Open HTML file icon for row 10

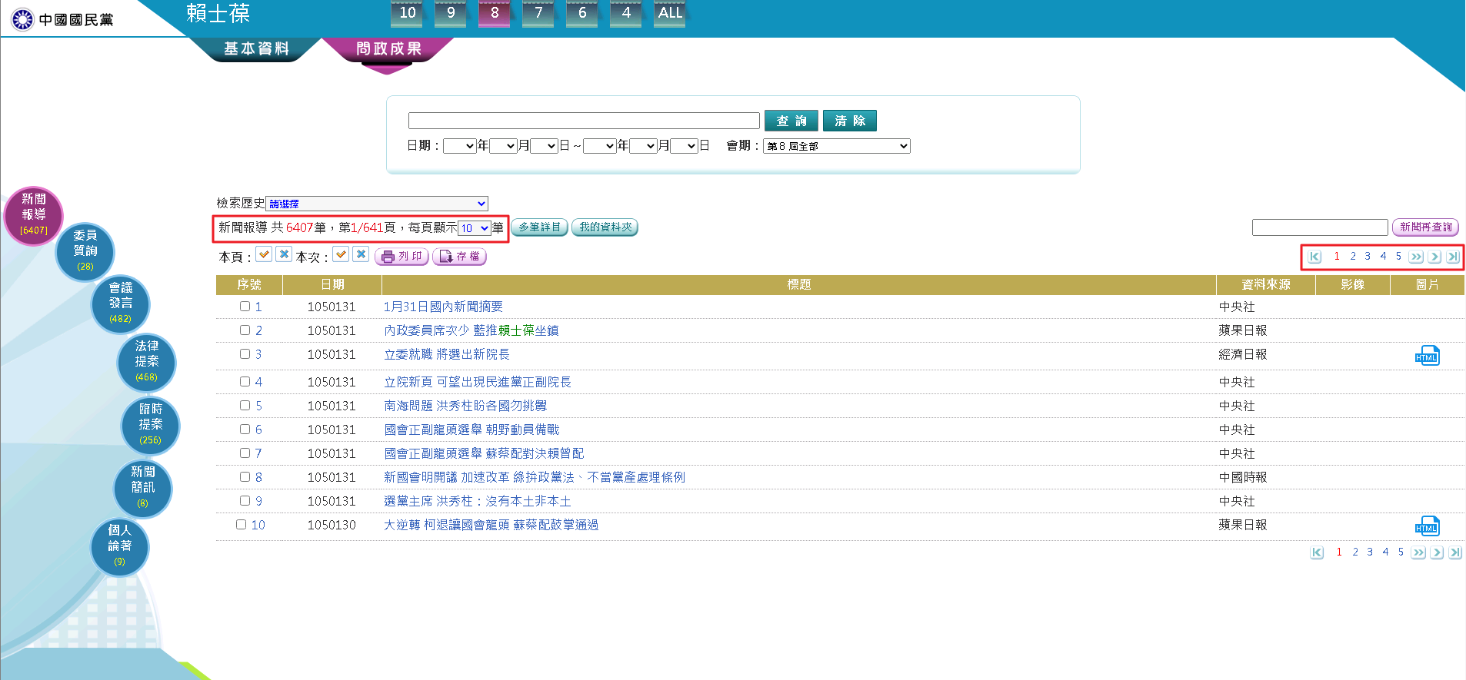pyautogui.click(x=1427, y=526)
